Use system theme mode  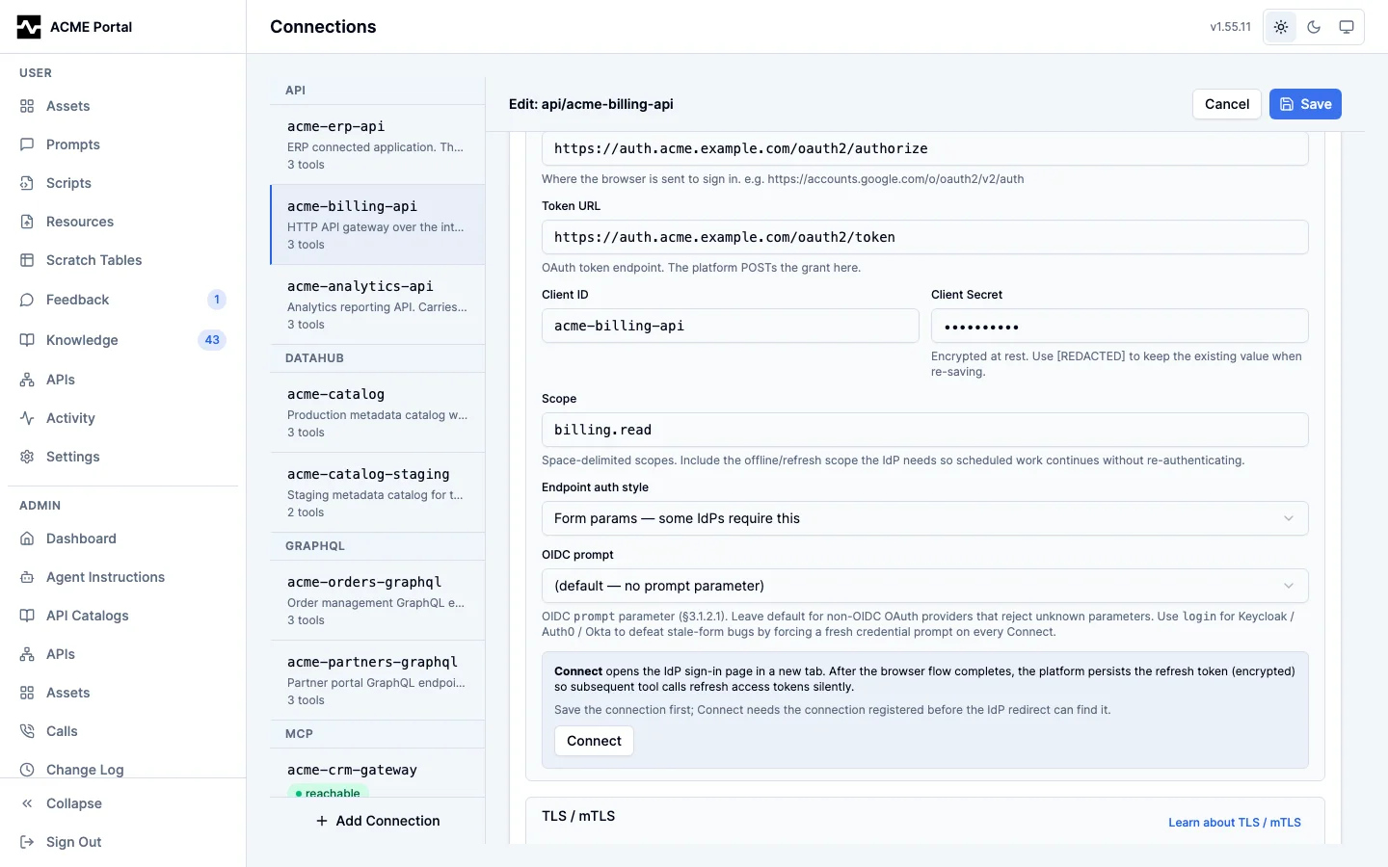[1347, 27]
